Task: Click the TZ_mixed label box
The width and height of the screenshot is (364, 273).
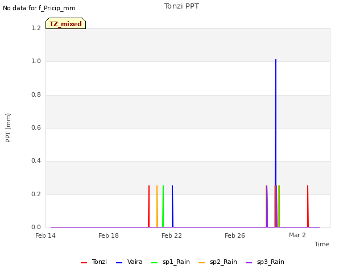Action: 66,23
